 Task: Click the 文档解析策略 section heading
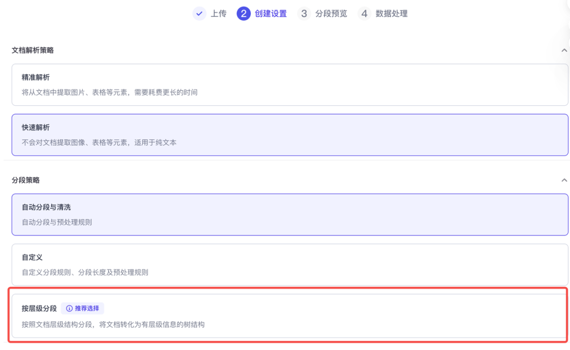pos(33,51)
